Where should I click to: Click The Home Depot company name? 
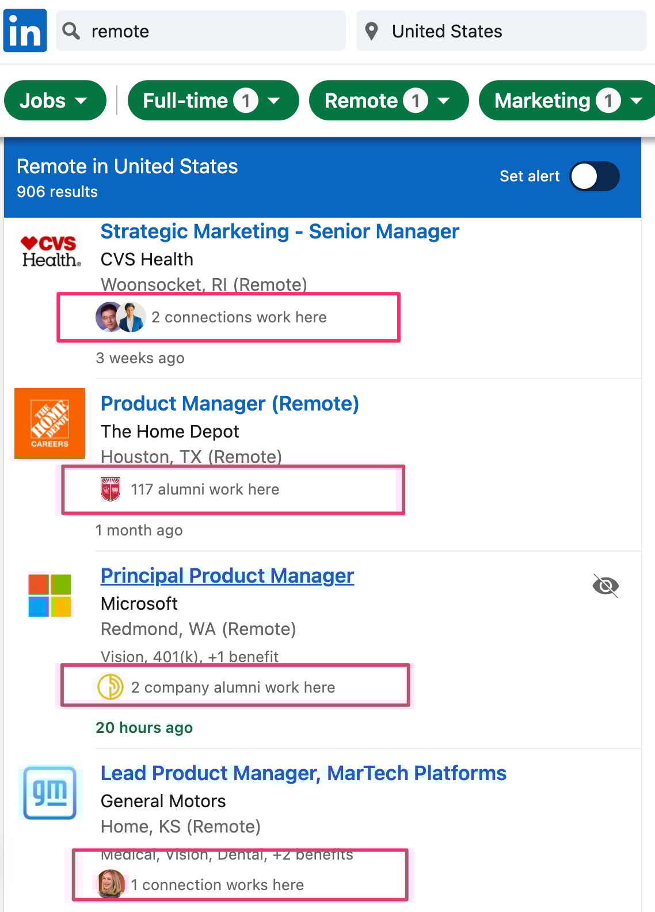pos(170,432)
